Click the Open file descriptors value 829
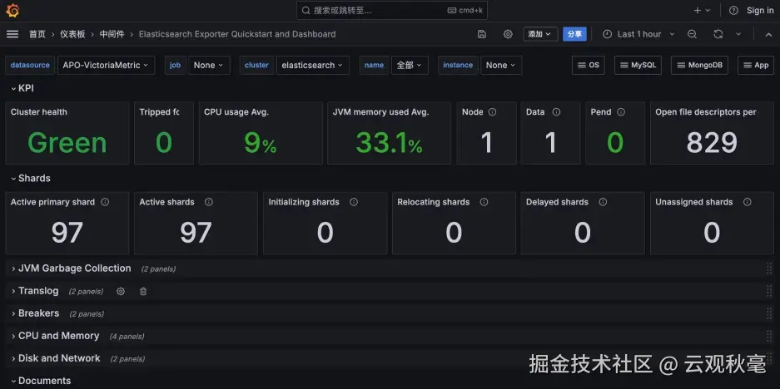 [x=712, y=143]
